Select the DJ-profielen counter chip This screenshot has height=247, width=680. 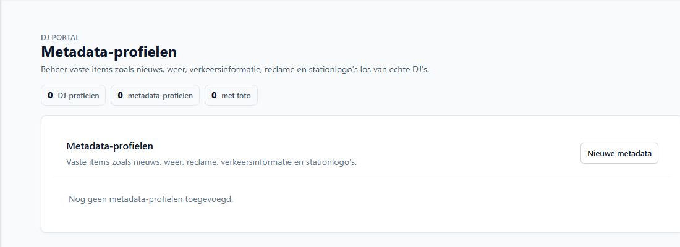(x=74, y=95)
